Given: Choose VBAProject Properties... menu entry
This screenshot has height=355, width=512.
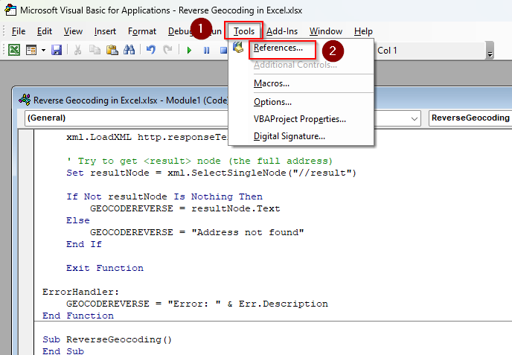Looking at the screenshot, I should point(300,119).
